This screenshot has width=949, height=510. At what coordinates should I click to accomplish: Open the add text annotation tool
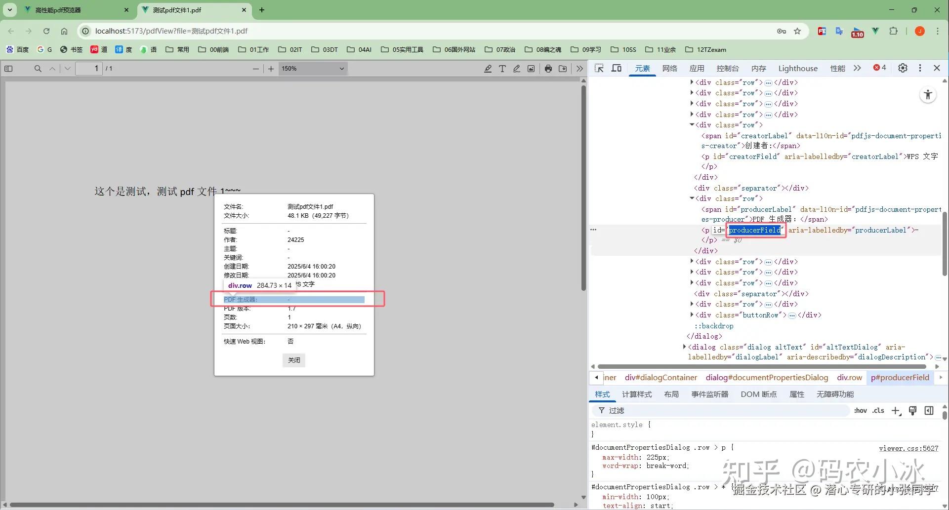[502, 69]
